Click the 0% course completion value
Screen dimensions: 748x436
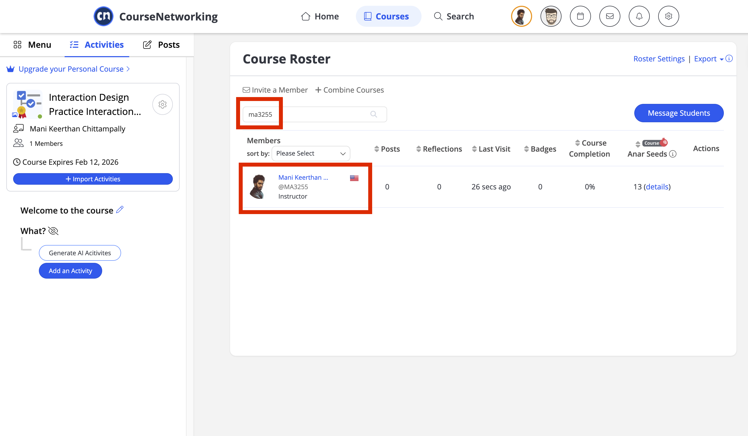(x=590, y=187)
